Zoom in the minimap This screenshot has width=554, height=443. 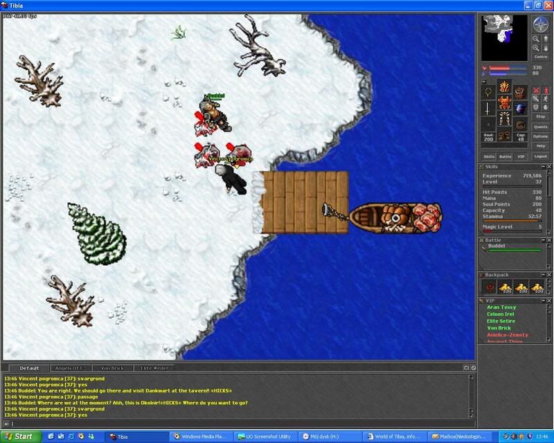pos(536,48)
